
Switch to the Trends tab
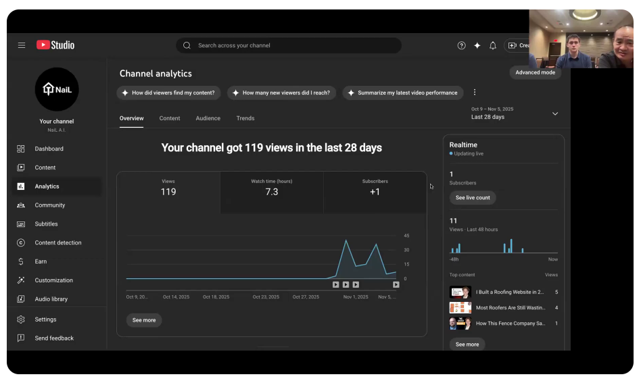(x=245, y=118)
